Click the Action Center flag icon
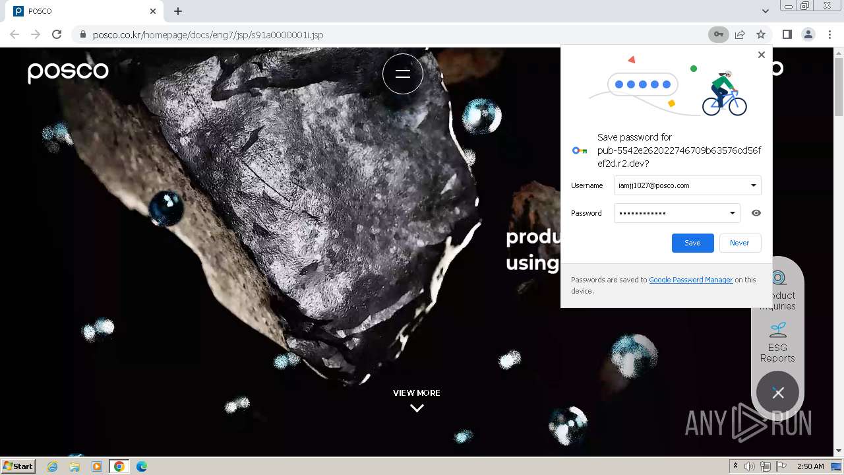The width and height of the screenshot is (844, 475). point(781,466)
